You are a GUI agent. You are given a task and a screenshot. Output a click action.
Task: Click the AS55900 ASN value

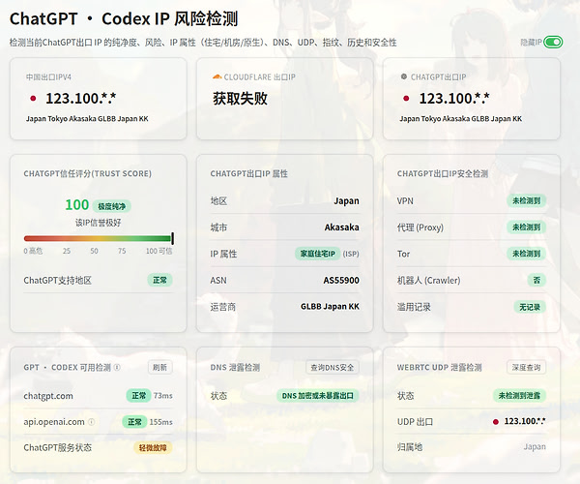(341, 281)
